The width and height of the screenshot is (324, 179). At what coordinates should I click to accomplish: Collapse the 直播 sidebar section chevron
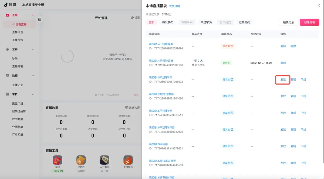click(33, 15)
